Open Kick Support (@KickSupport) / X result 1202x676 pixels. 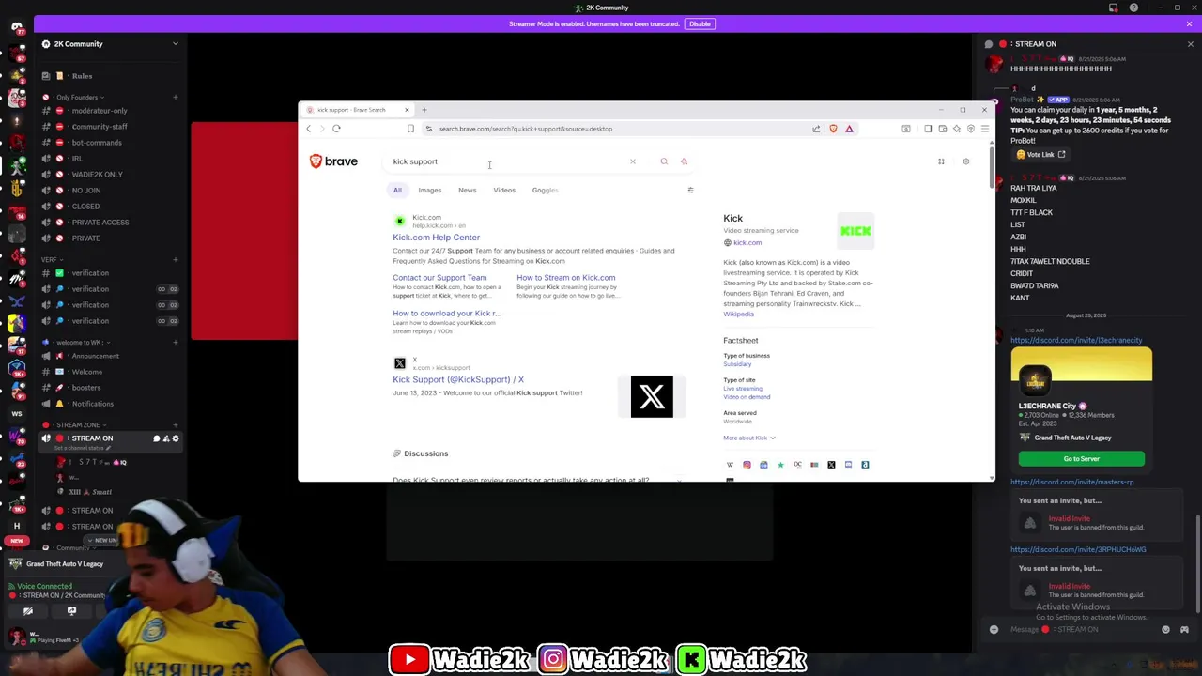tap(458, 379)
